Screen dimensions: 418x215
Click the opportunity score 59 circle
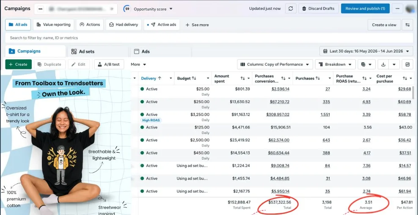(127, 9)
